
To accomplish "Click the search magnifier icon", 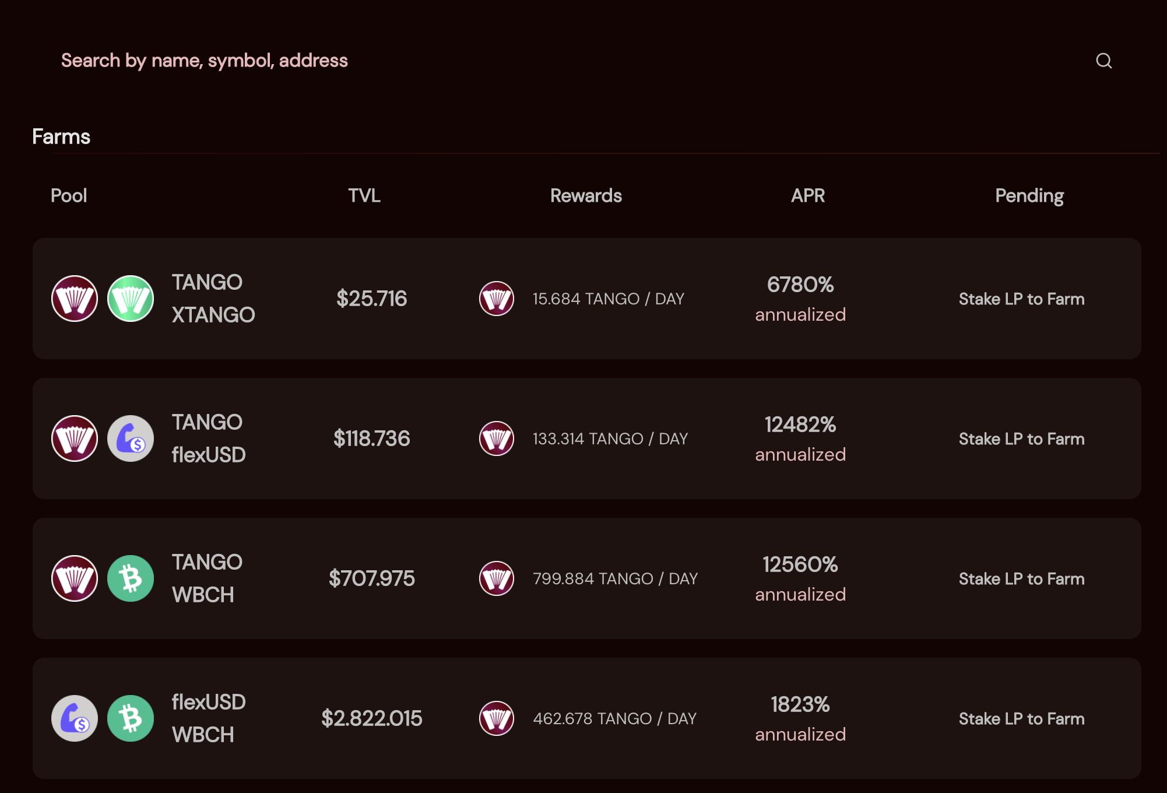I will click(1103, 61).
